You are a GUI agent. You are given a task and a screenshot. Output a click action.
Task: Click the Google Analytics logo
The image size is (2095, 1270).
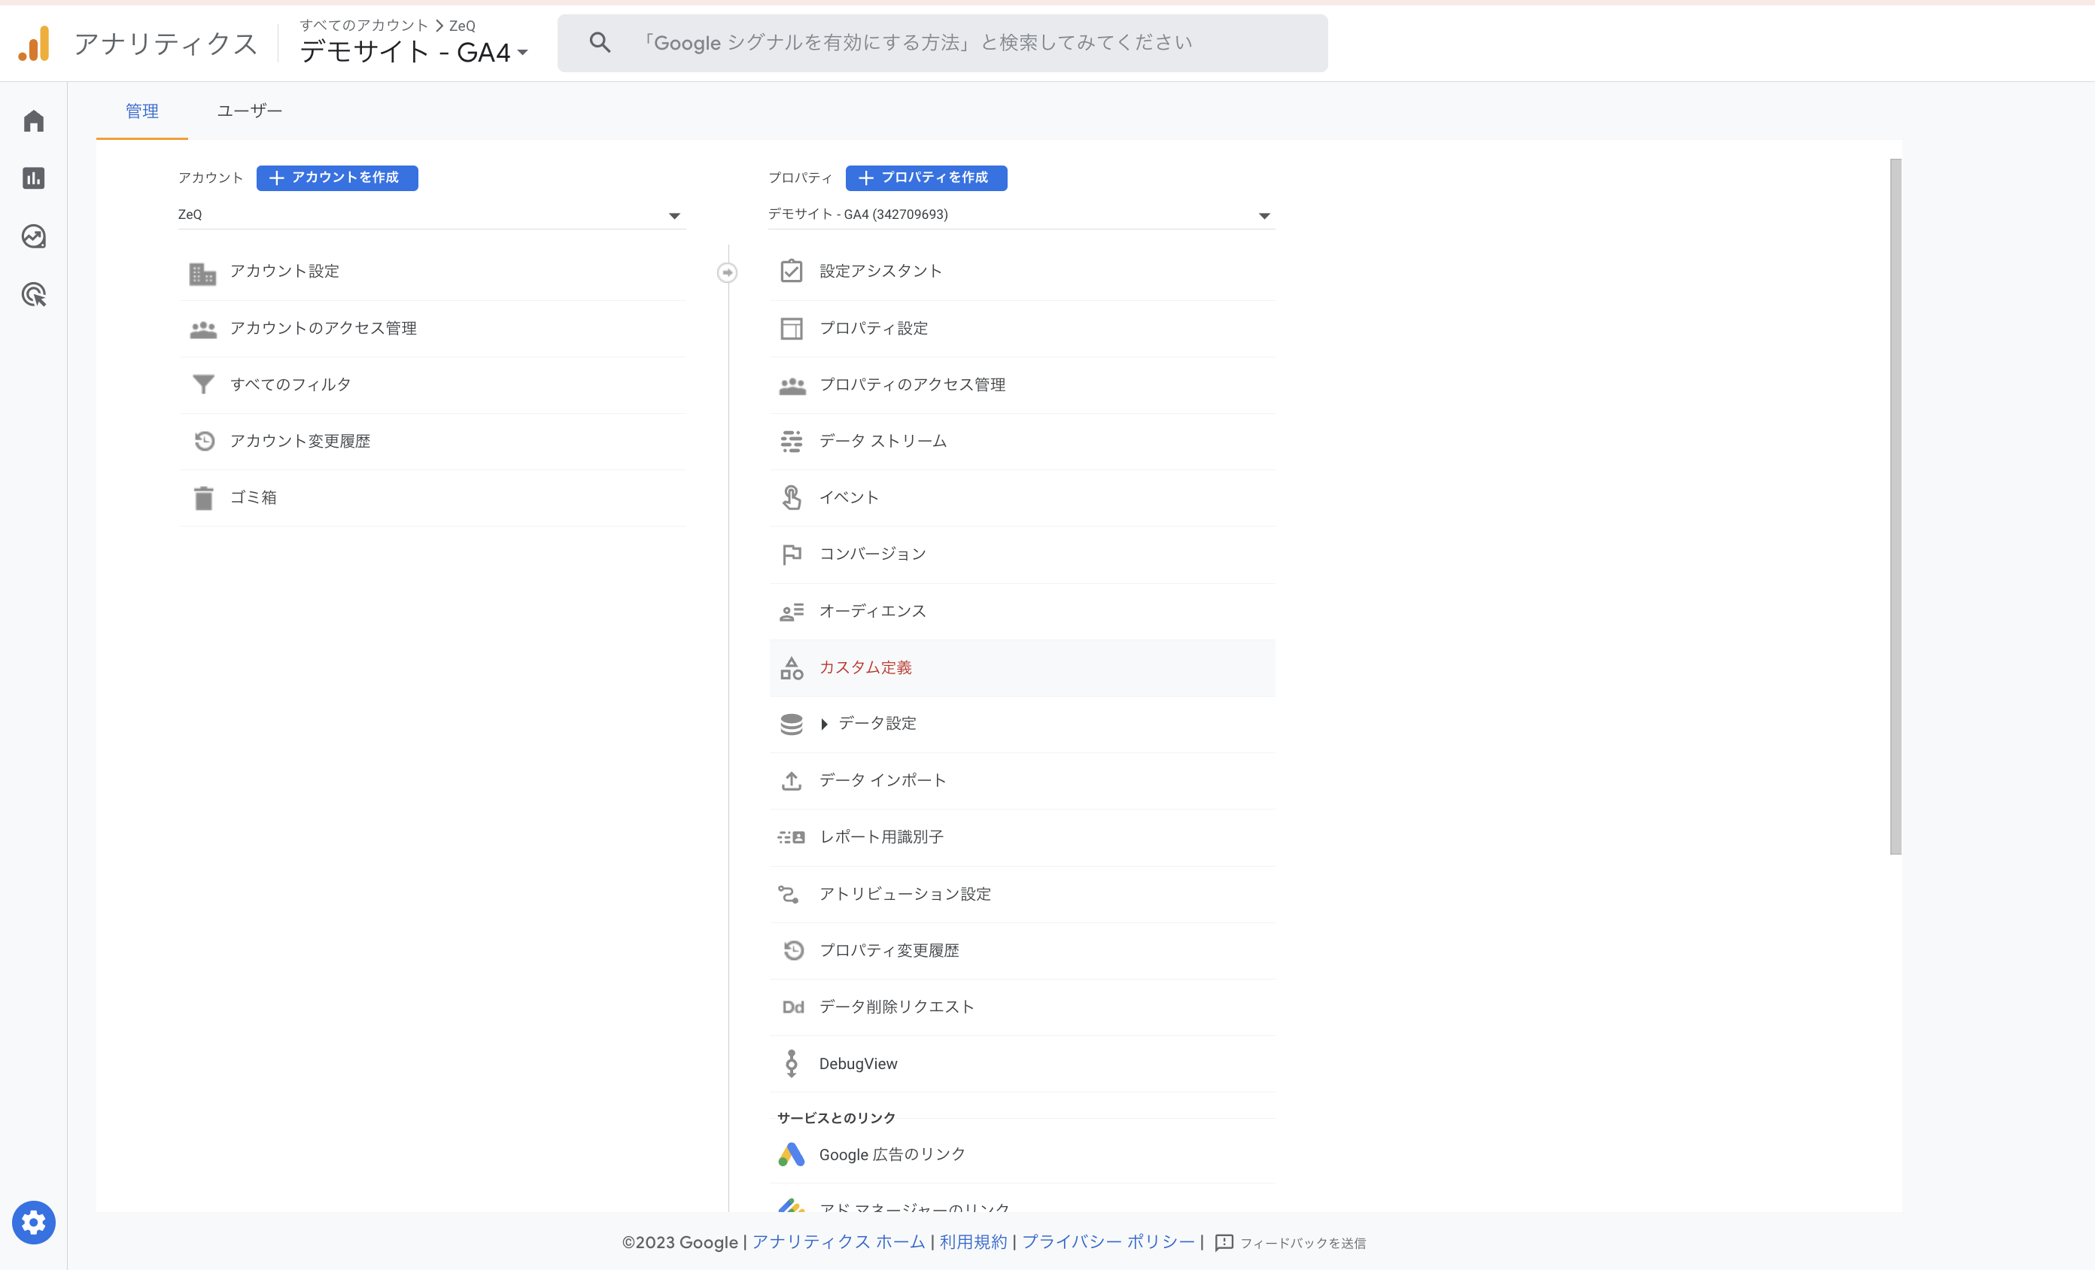coord(35,44)
